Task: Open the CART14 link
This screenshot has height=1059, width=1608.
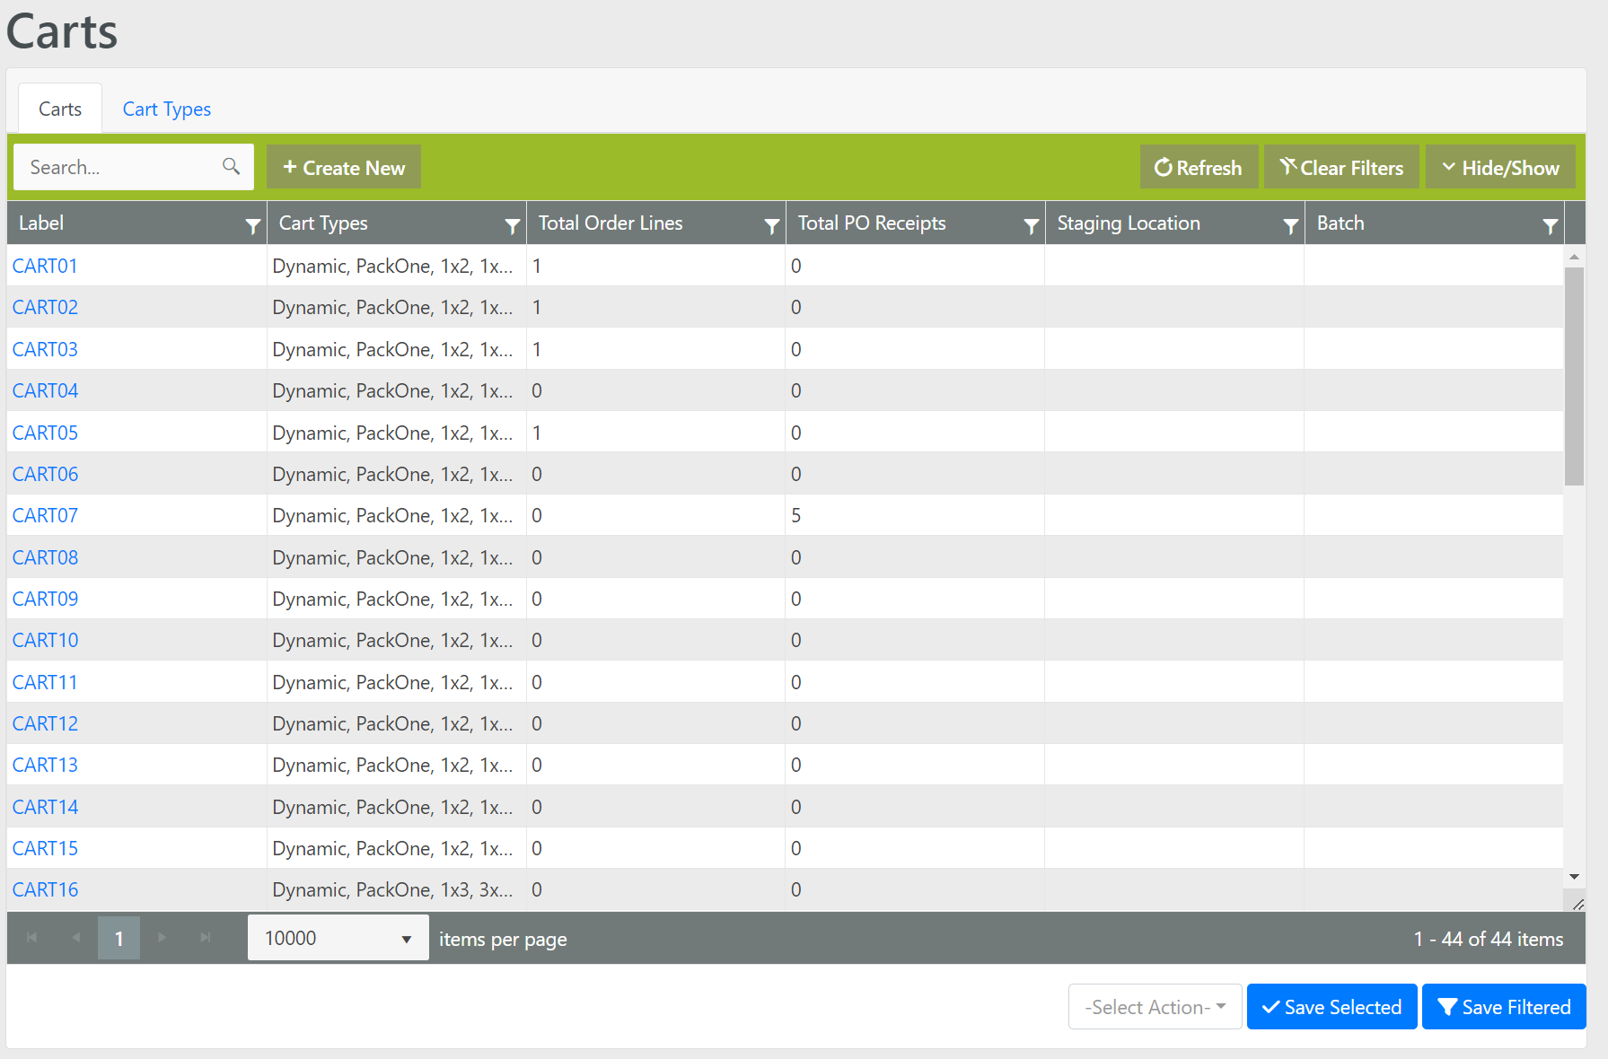Action: pyautogui.click(x=45, y=807)
